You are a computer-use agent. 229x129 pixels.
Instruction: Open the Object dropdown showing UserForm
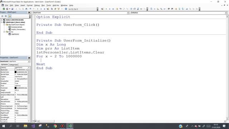128,13
